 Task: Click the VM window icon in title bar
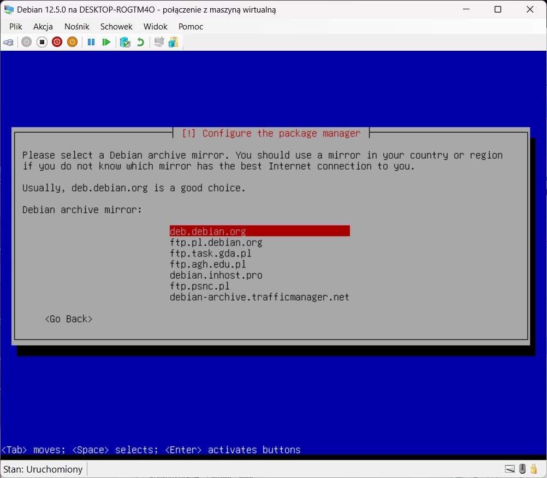(x=9, y=9)
